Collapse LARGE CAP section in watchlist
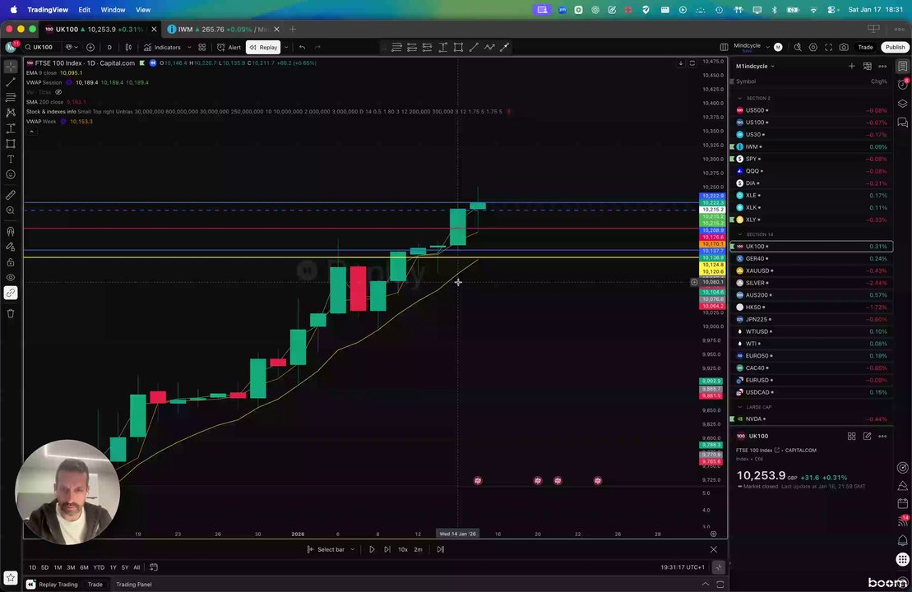The image size is (912, 592). [740, 407]
